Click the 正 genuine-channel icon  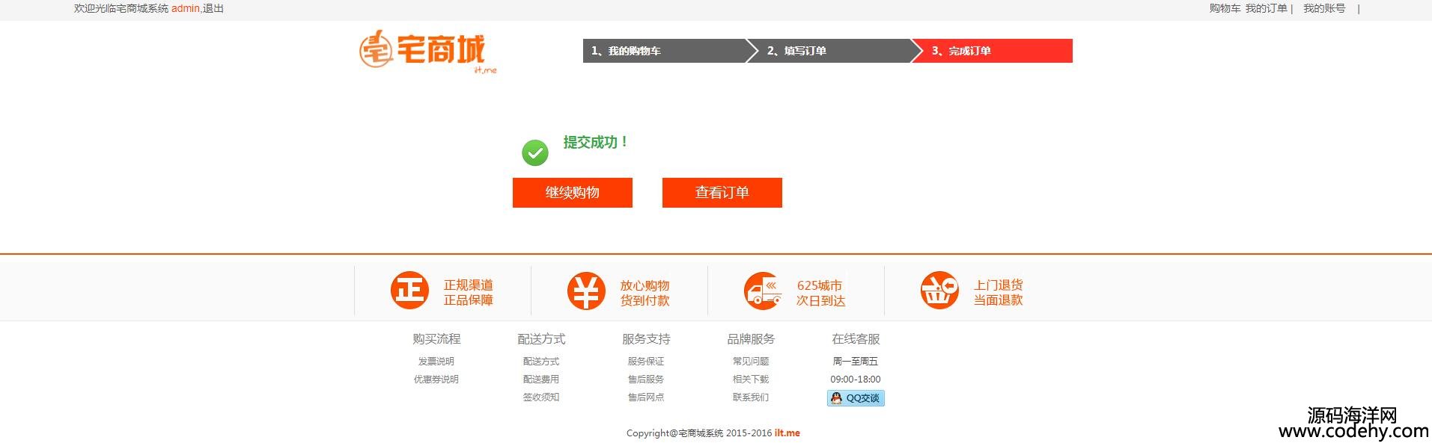pos(409,291)
